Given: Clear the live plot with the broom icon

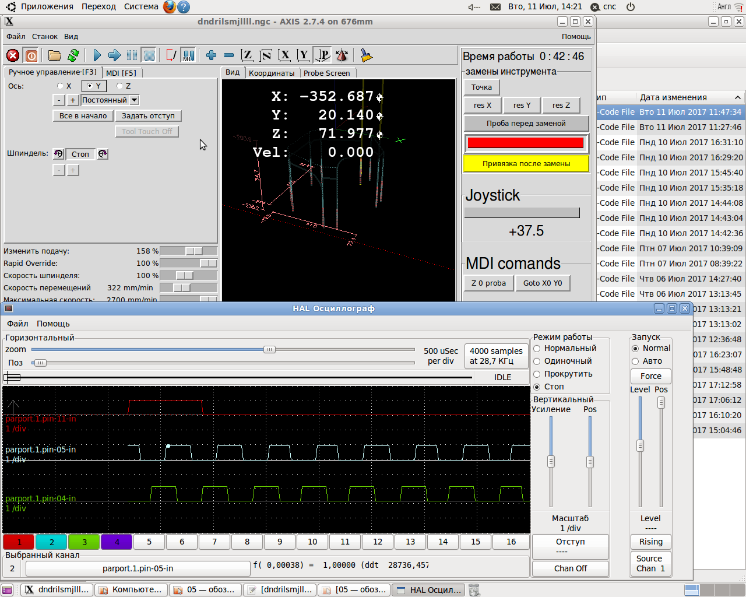Looking at the screenshot, I should [366, 55].
